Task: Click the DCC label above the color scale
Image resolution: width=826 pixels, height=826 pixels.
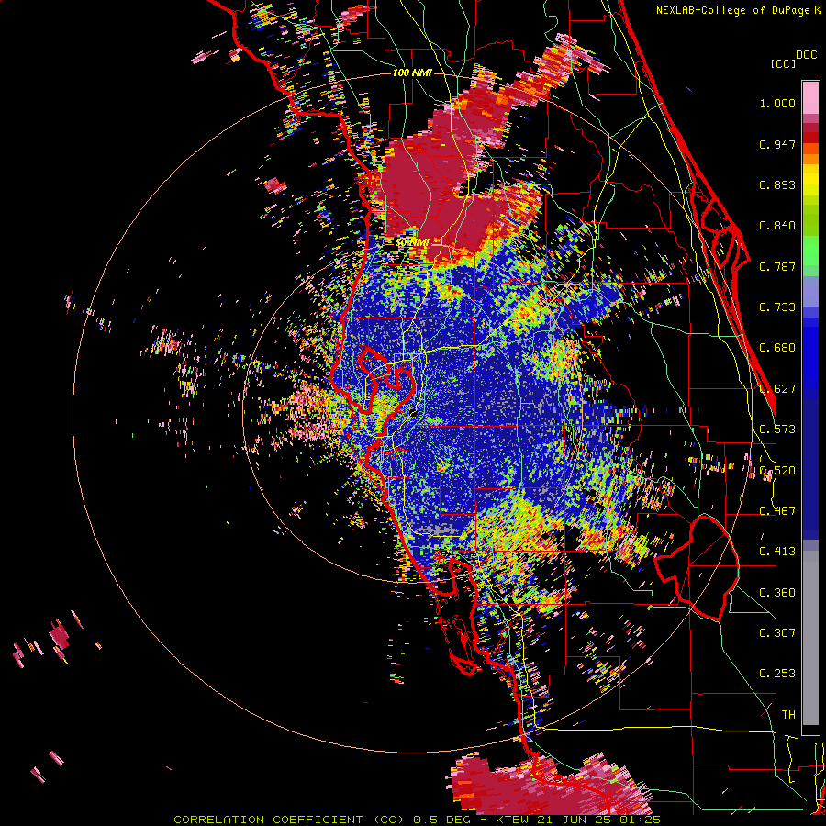Action: click(806, 55)
